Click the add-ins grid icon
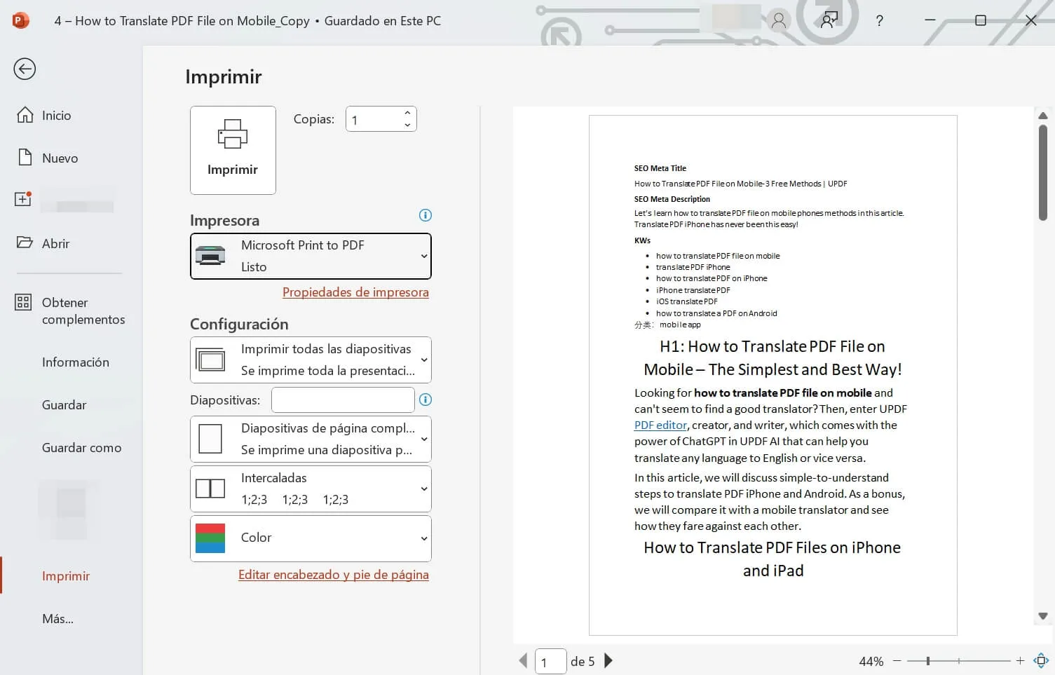1055x675 pixels. tap(23, 302)
